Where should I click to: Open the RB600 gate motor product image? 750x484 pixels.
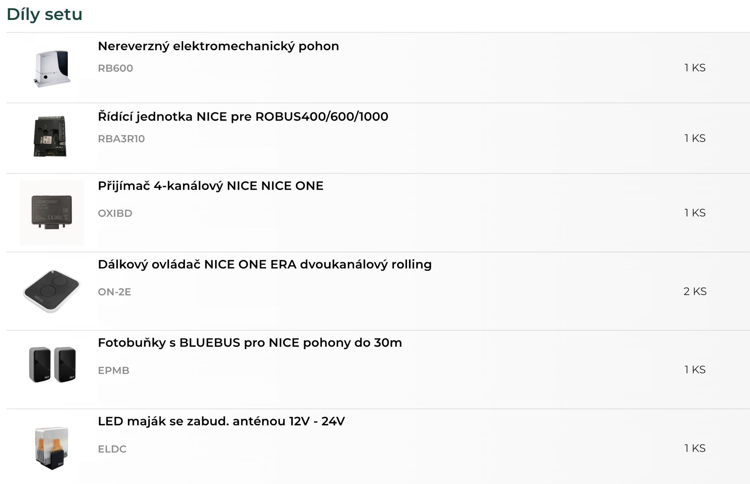(52, 68)
